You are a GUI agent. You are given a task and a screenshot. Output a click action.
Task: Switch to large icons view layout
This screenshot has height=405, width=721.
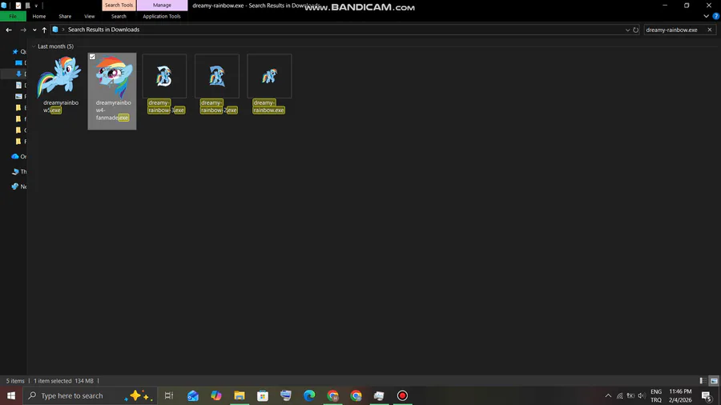coord(714,381)
